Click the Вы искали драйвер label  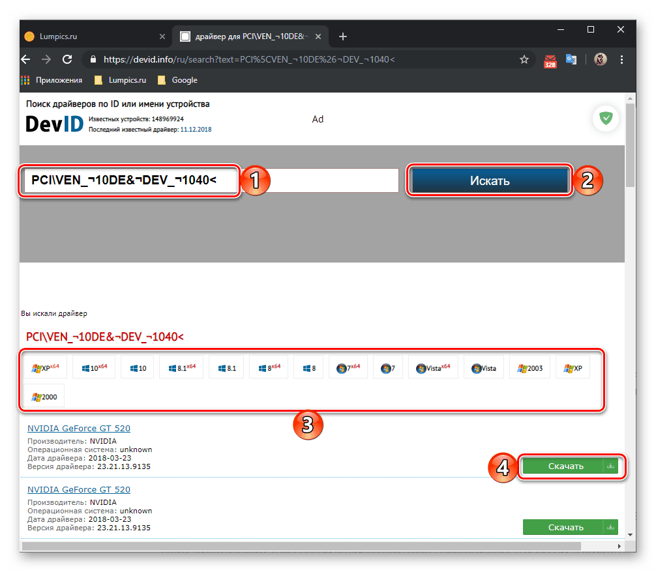coord(54,313)
